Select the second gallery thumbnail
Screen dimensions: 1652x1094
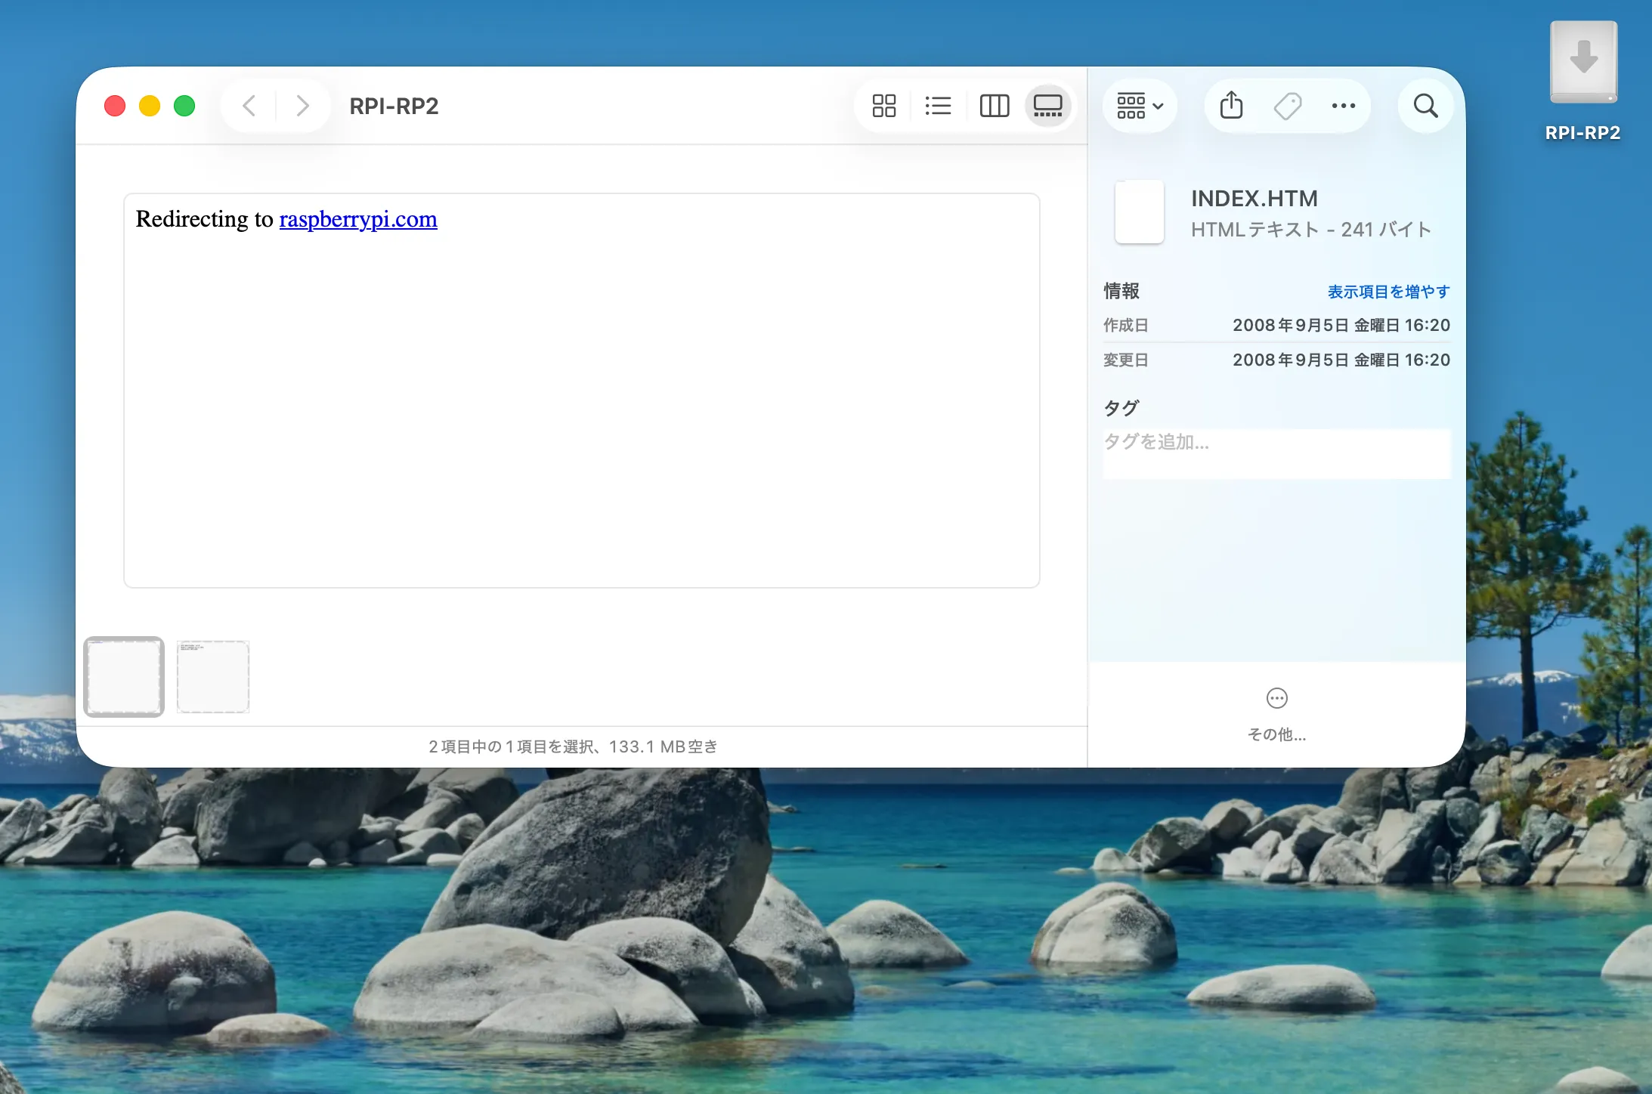(213, 677)
